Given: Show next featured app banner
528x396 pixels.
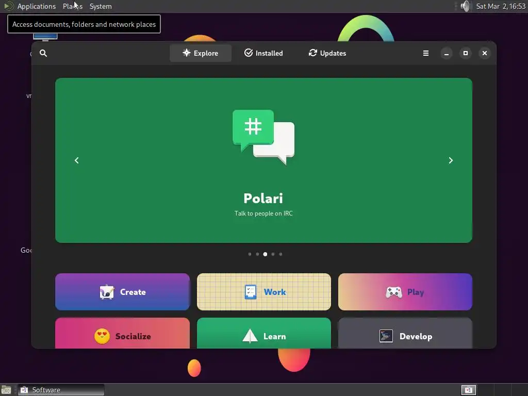Looking at the screenshot, I should point(451,160).
